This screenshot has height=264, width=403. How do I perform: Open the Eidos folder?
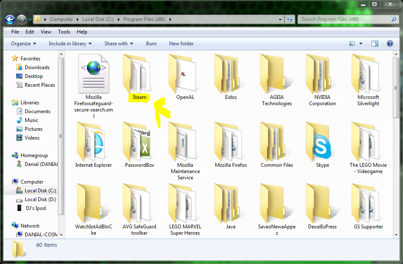click(x=230, y=77)
